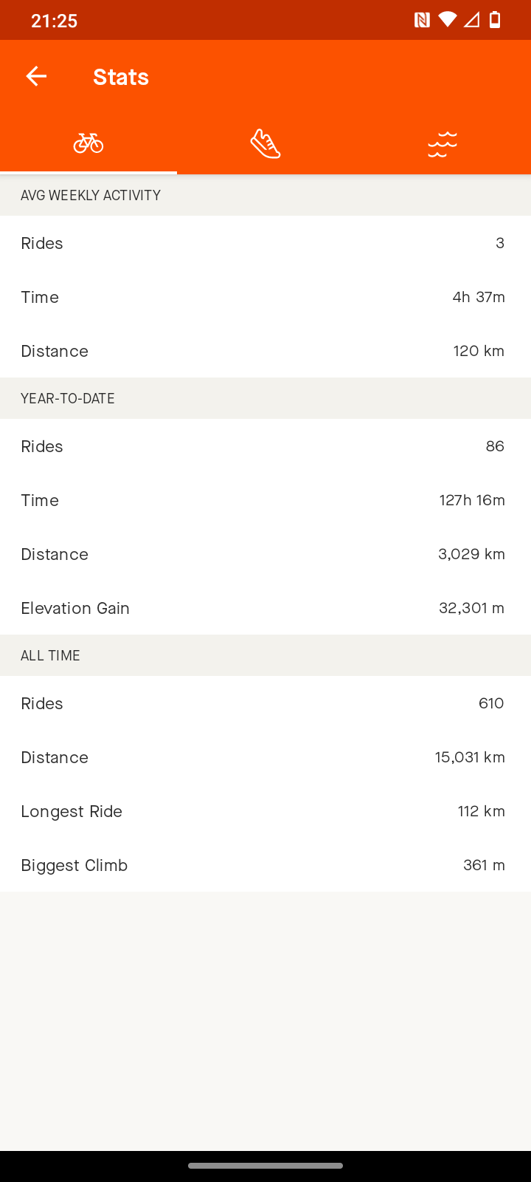
Task: Select the Longest Ride row
Action: tap(265, 811)
